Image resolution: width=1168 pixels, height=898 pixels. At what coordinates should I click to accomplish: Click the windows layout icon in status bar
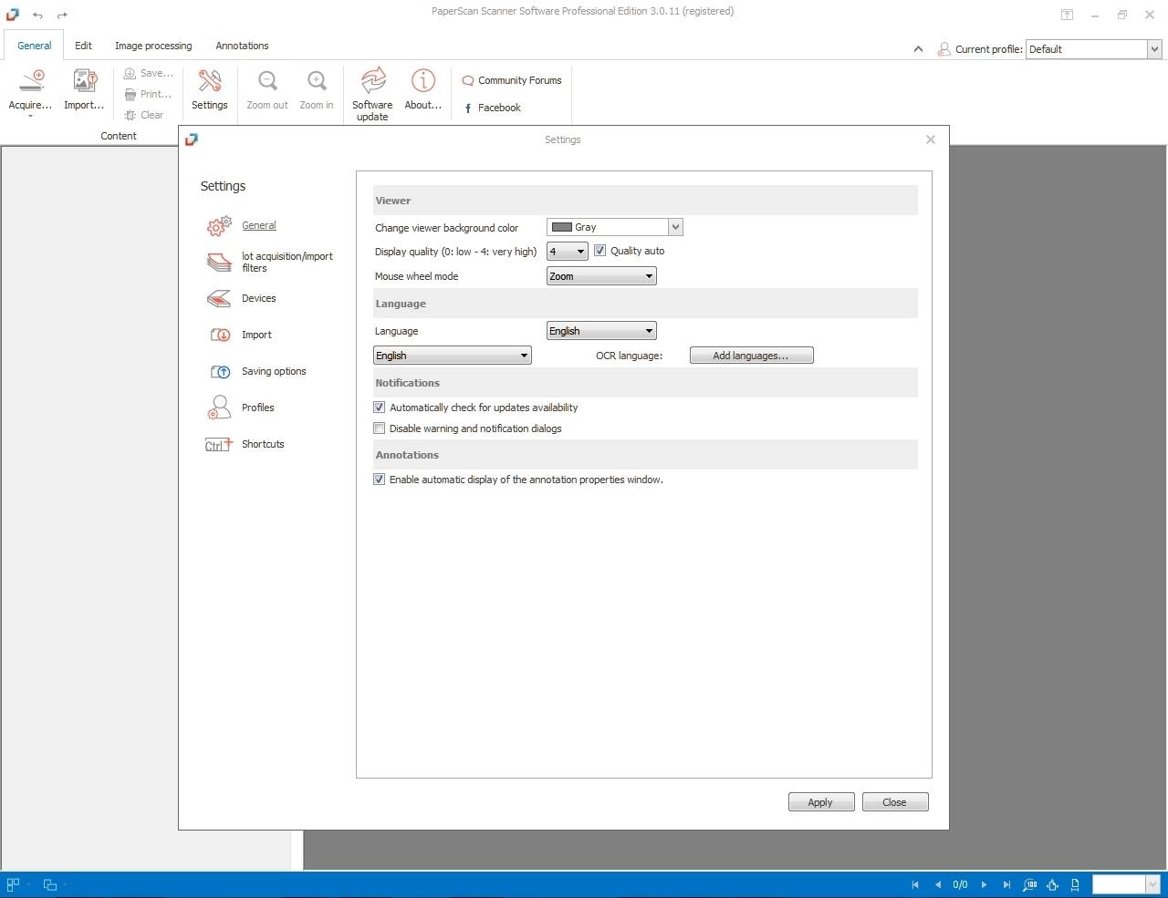tap(50, 884)
